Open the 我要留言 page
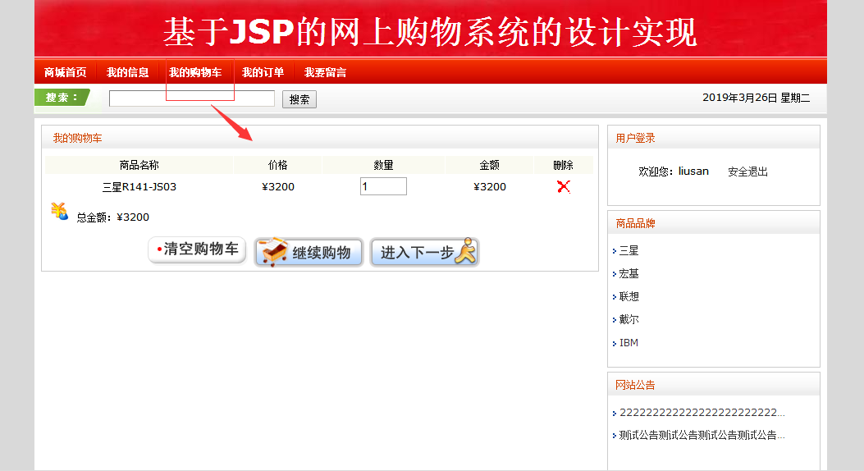 point(325,72)
